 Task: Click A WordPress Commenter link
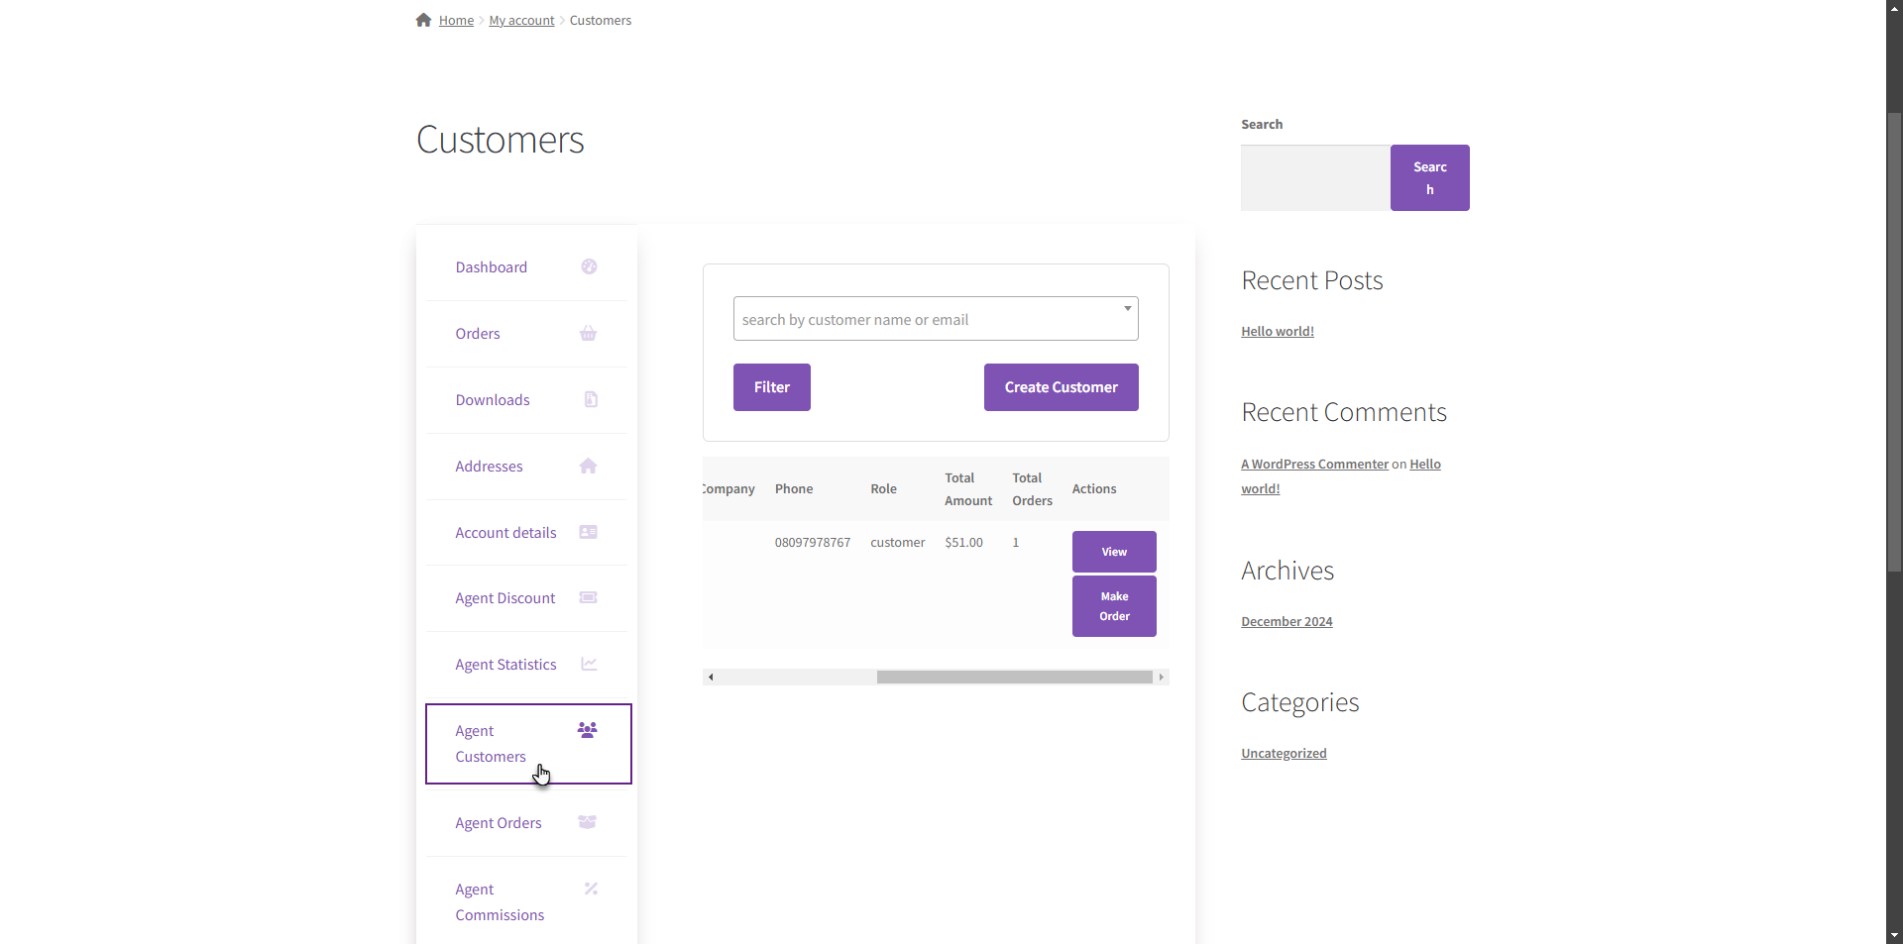[x=1314, y=464]
